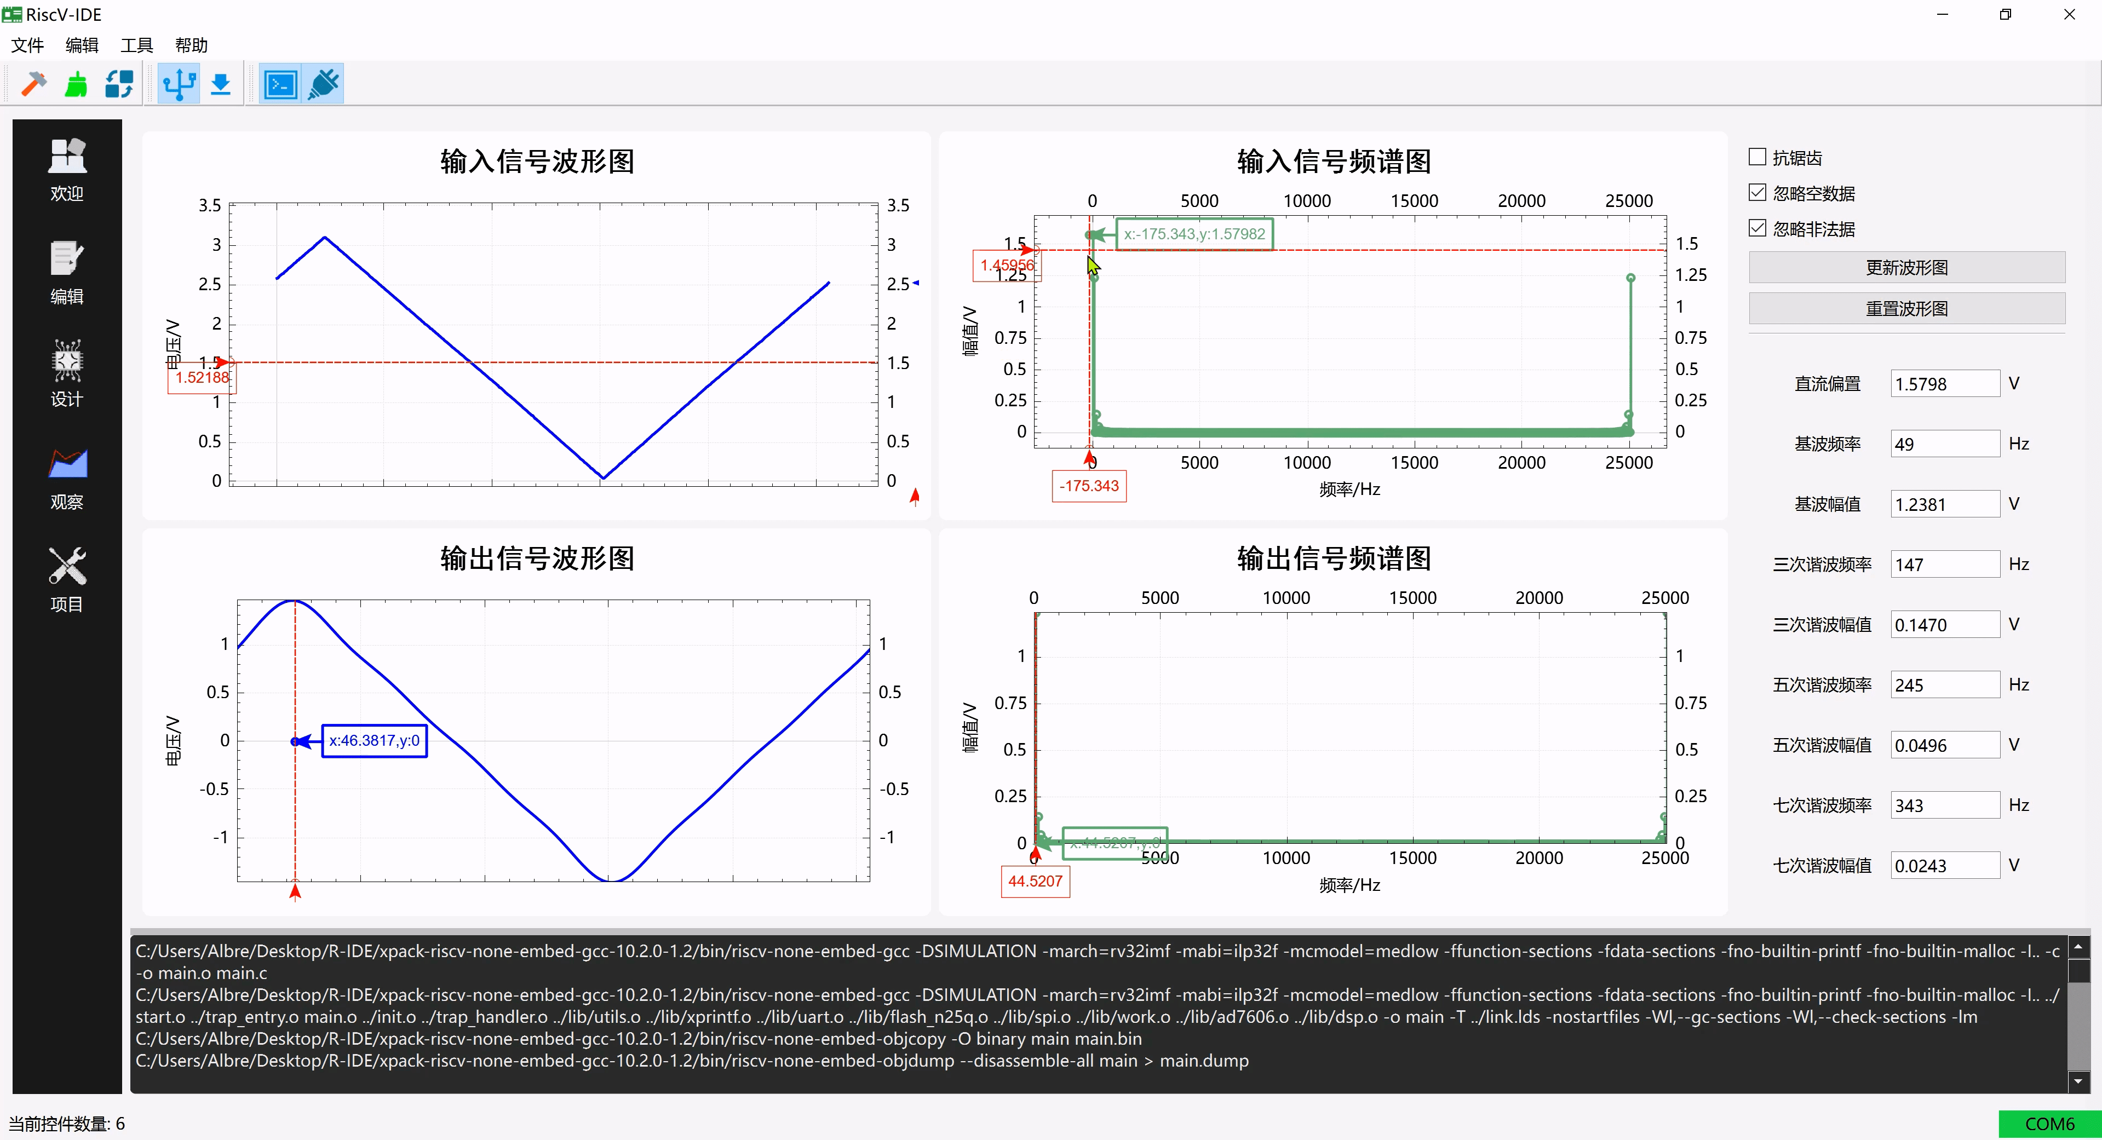This screenshot has height=1140, width=2102.
Task: Click the console scrollbar up arrow
Action: coord(2078,947)
